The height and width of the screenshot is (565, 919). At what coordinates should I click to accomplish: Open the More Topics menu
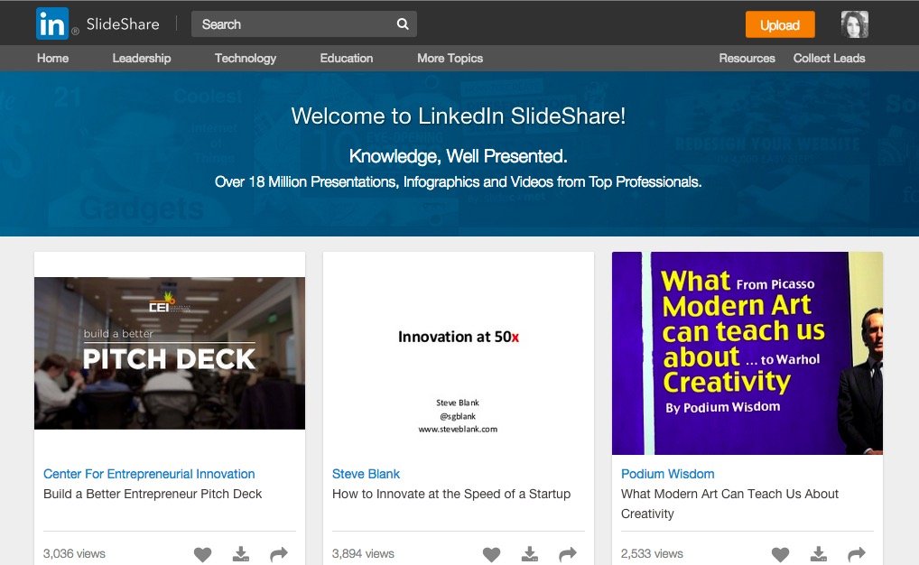[450, 58]
